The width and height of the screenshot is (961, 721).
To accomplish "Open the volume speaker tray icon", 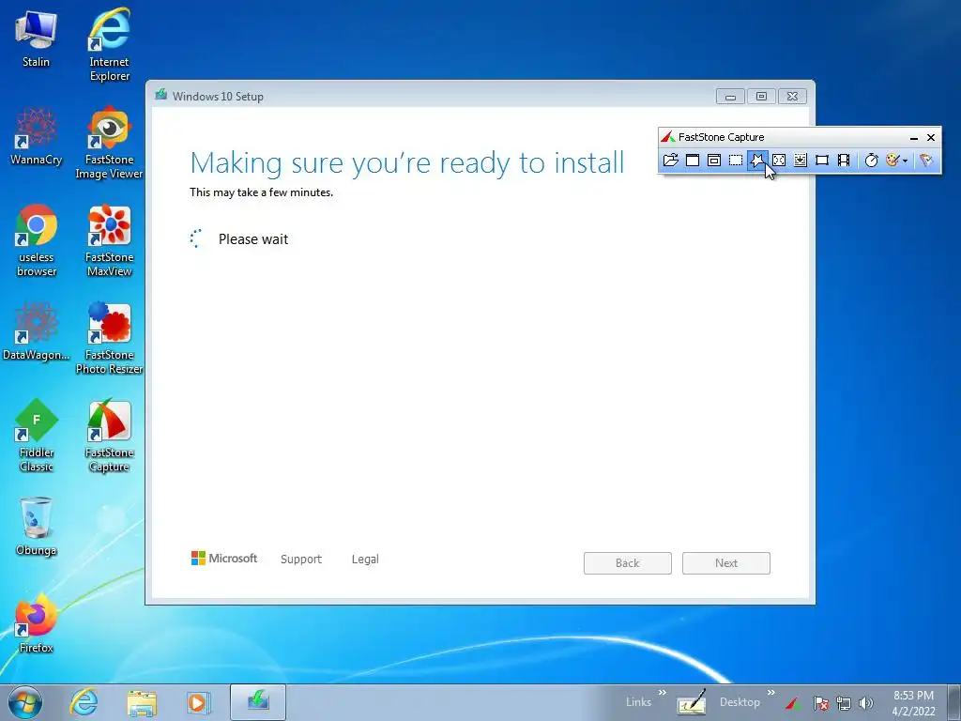I will click(x=866, y=703).
